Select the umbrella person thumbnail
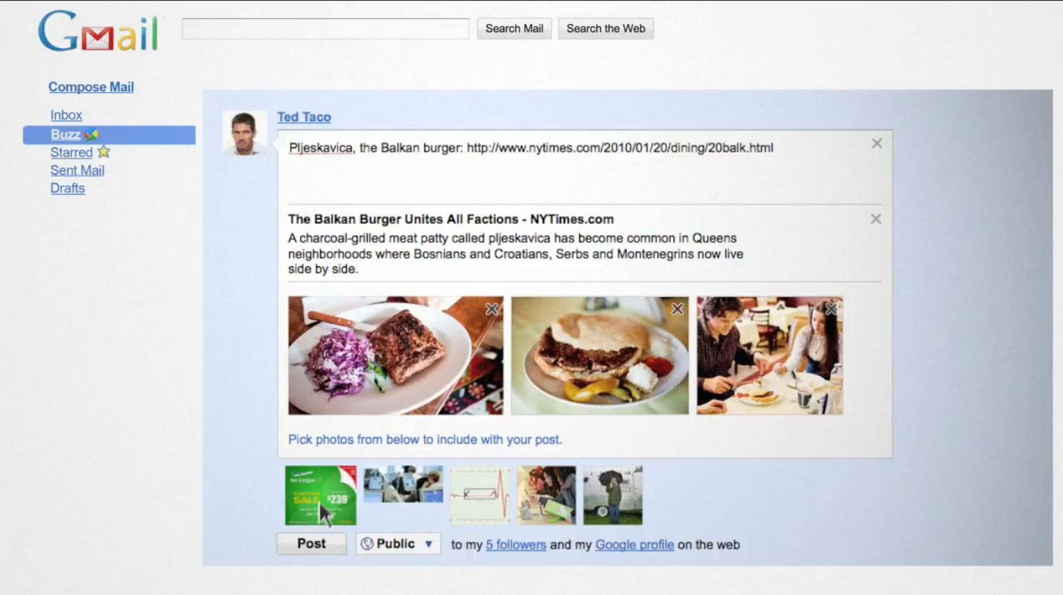This screenshot has width=1063, height=595. (x=613, y=495)
